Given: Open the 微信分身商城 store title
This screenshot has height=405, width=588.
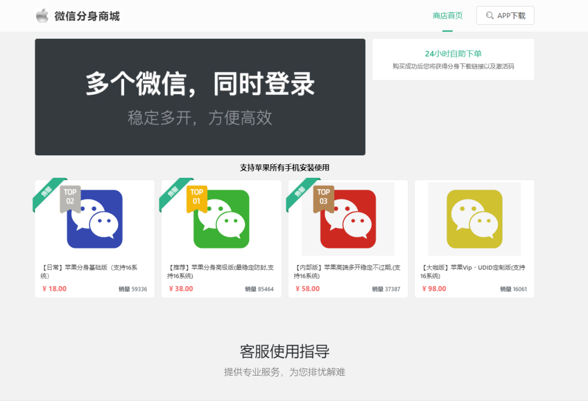Looking at the screenshot, I should point(87,16).
